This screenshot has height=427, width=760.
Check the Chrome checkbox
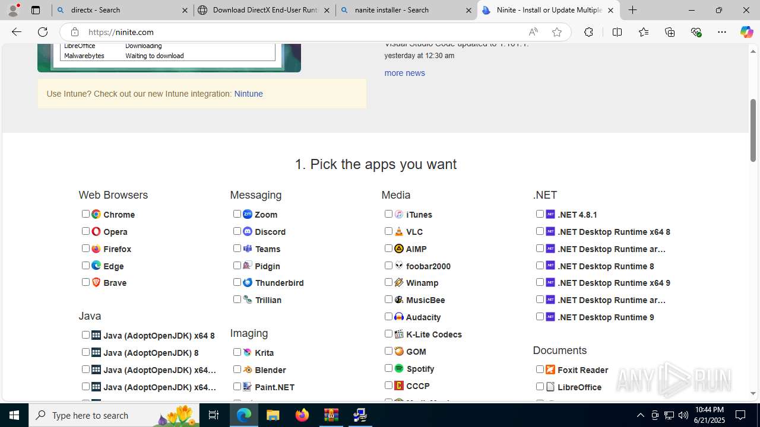pos(85,213)
